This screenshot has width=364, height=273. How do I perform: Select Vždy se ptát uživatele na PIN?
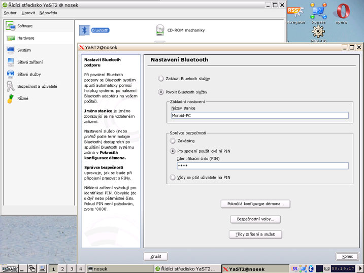[x=173, y=178]
